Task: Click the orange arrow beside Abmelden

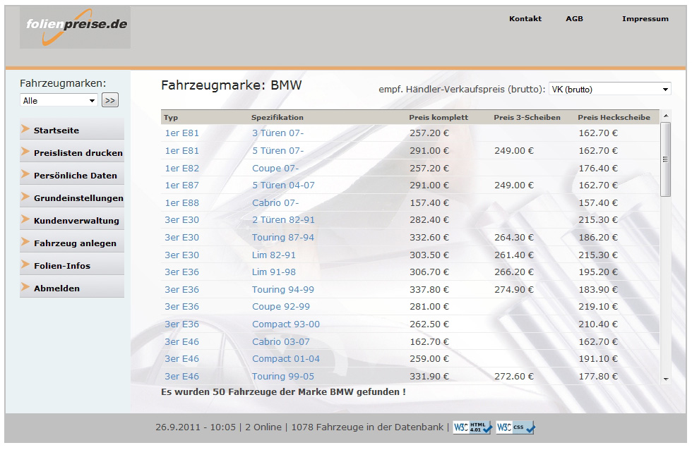Action: point(25,287)
